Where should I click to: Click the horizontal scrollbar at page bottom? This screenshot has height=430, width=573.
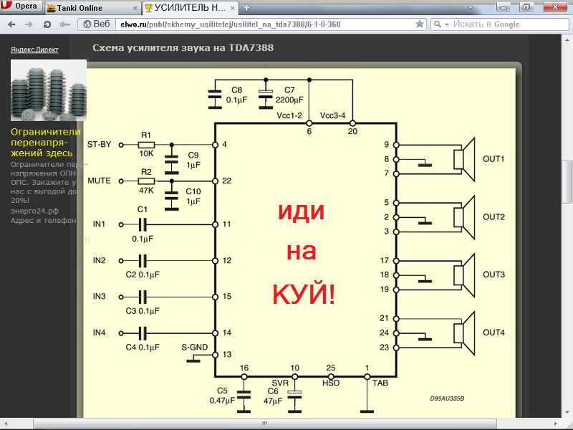point(265,424)
